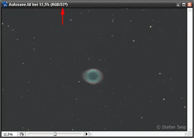Viewport: 194px width, 138px height.
Task: Click the red arrow pointing at RGB/32
Action: tap(63, 16)
